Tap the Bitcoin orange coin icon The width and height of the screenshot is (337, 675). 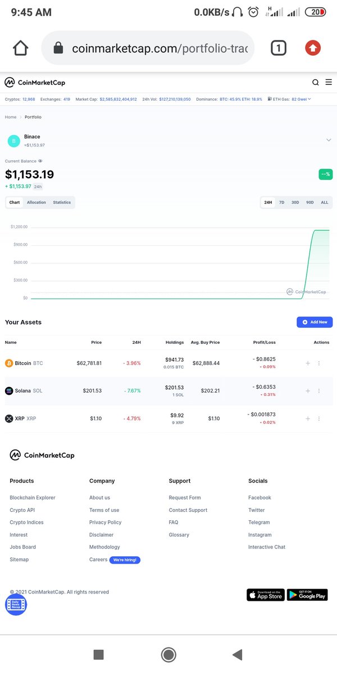point(9,363)
